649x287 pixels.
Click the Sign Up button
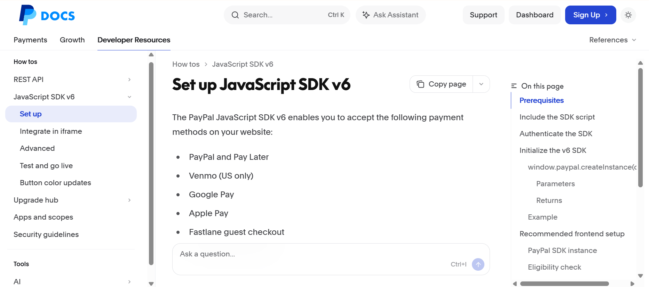[x=591, y=15]
